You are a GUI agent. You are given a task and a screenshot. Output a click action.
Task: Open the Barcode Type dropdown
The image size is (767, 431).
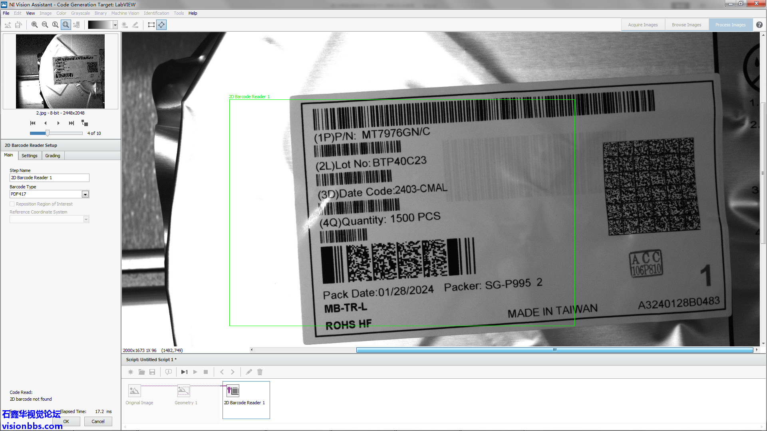[x=85, y=194]
